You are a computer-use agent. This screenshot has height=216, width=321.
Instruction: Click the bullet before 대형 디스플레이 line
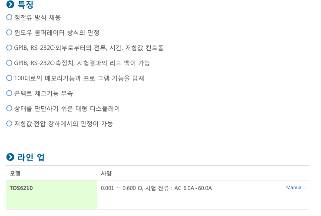tap(9, 108)
